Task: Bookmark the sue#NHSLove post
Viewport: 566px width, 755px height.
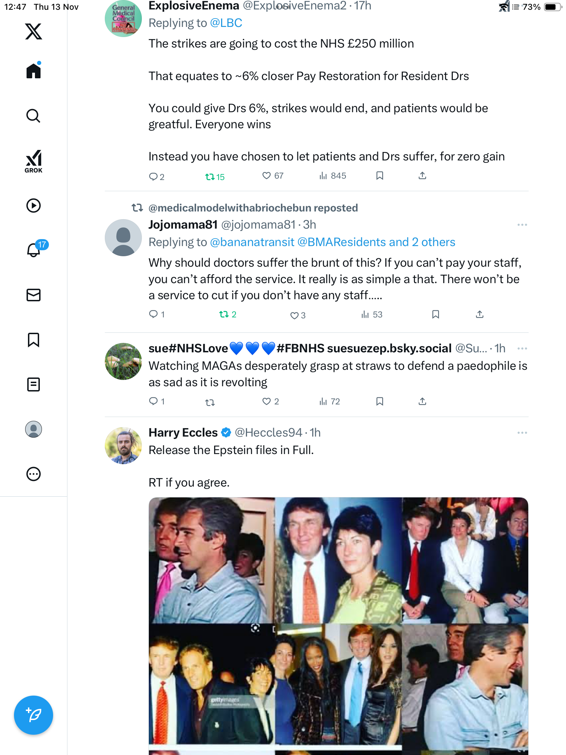Action: pos(380,401)
